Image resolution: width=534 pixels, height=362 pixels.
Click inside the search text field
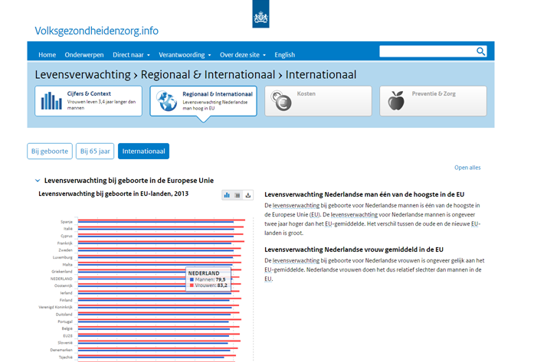tap(426, 52)
